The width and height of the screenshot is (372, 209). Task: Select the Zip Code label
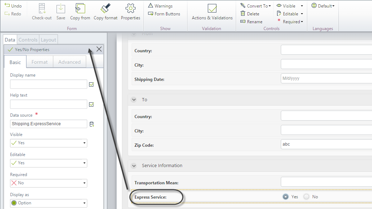tap(144, 145)
